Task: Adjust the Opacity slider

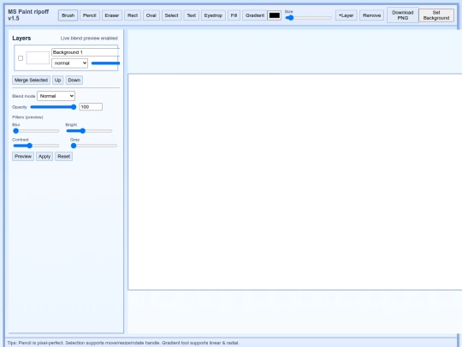Action: coord(53,107)
